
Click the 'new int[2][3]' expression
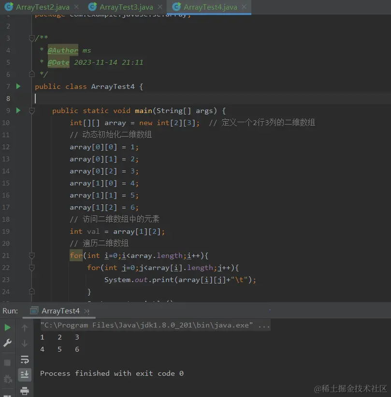[x=167, y=123]
